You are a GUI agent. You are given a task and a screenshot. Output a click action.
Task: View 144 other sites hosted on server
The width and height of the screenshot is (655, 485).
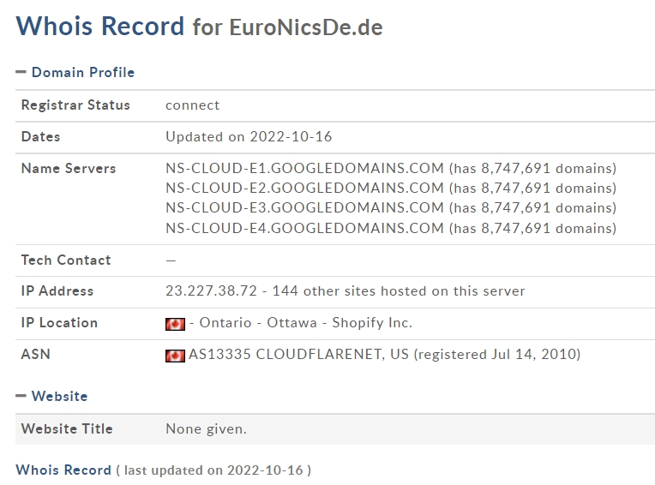coord(399,291)
